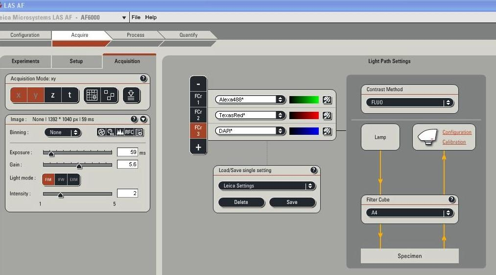Image resolution: width=496 pixels, height=275 pixels.
Task: Toggle the x dimension acquisition button
Action: [x=19, y=95]
